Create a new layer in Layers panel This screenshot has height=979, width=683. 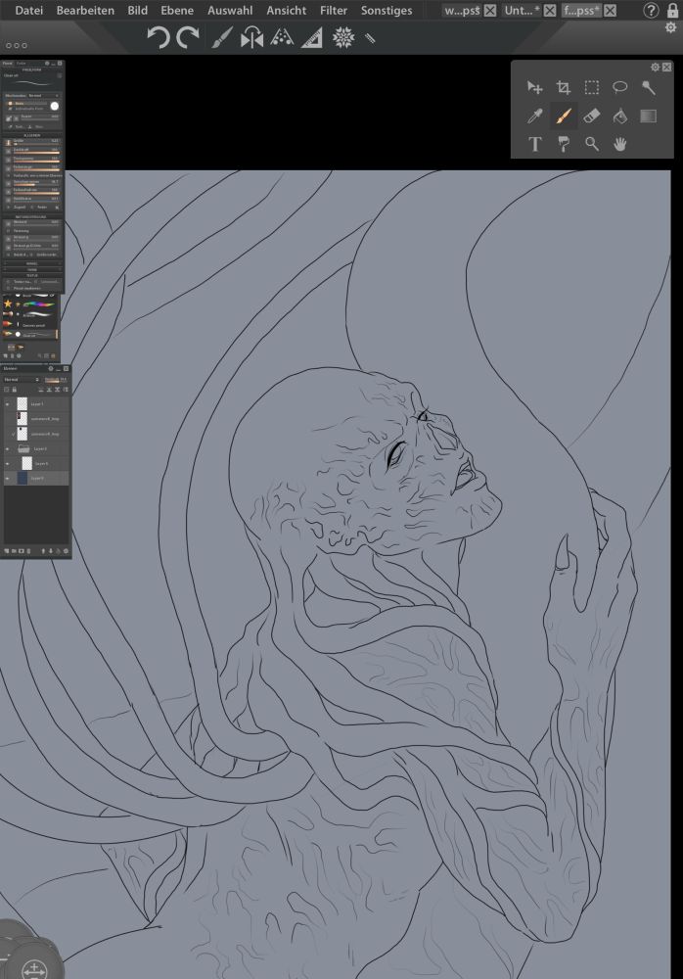[x=6, y=551]
